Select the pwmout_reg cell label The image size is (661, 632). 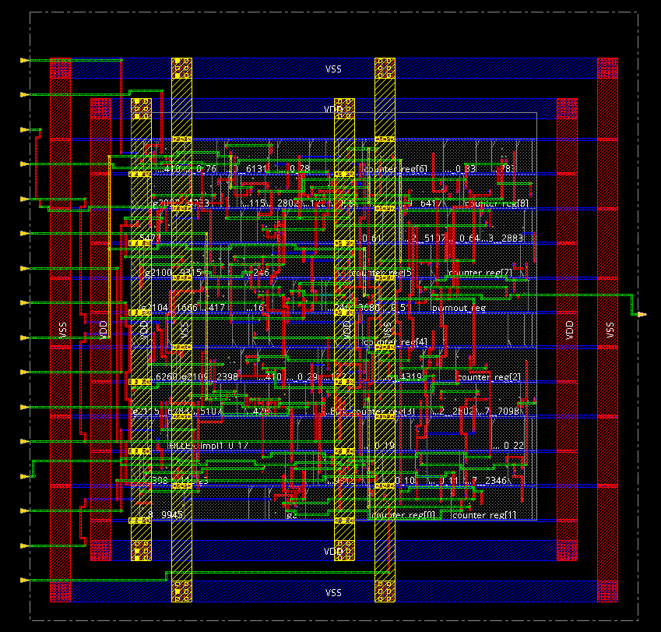pyautogui.click(x=459, y=308)
